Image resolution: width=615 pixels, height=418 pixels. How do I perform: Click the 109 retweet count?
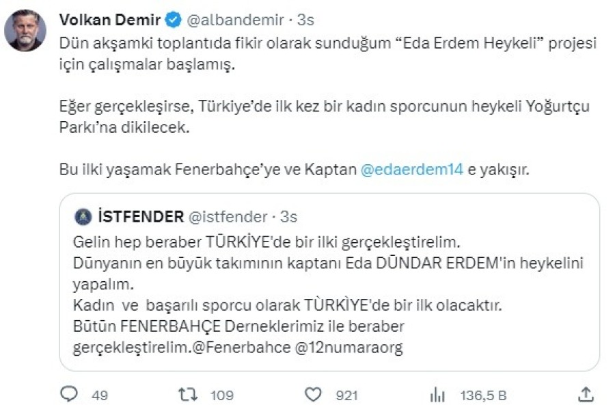222,395
